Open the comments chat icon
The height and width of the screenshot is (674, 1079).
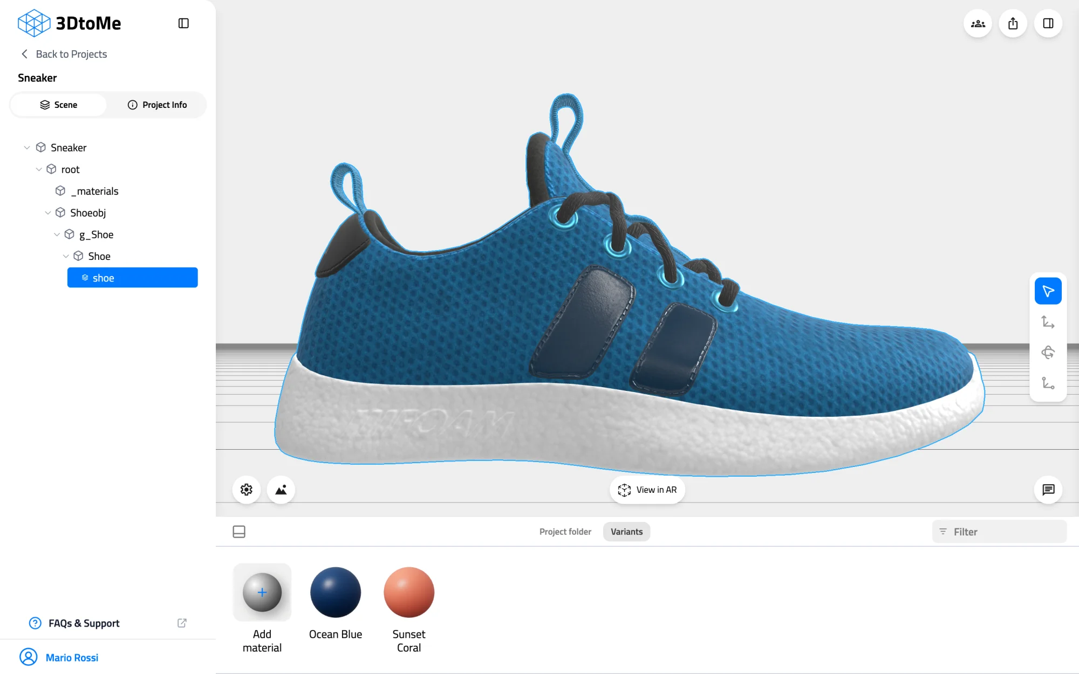coord(1048,490)
